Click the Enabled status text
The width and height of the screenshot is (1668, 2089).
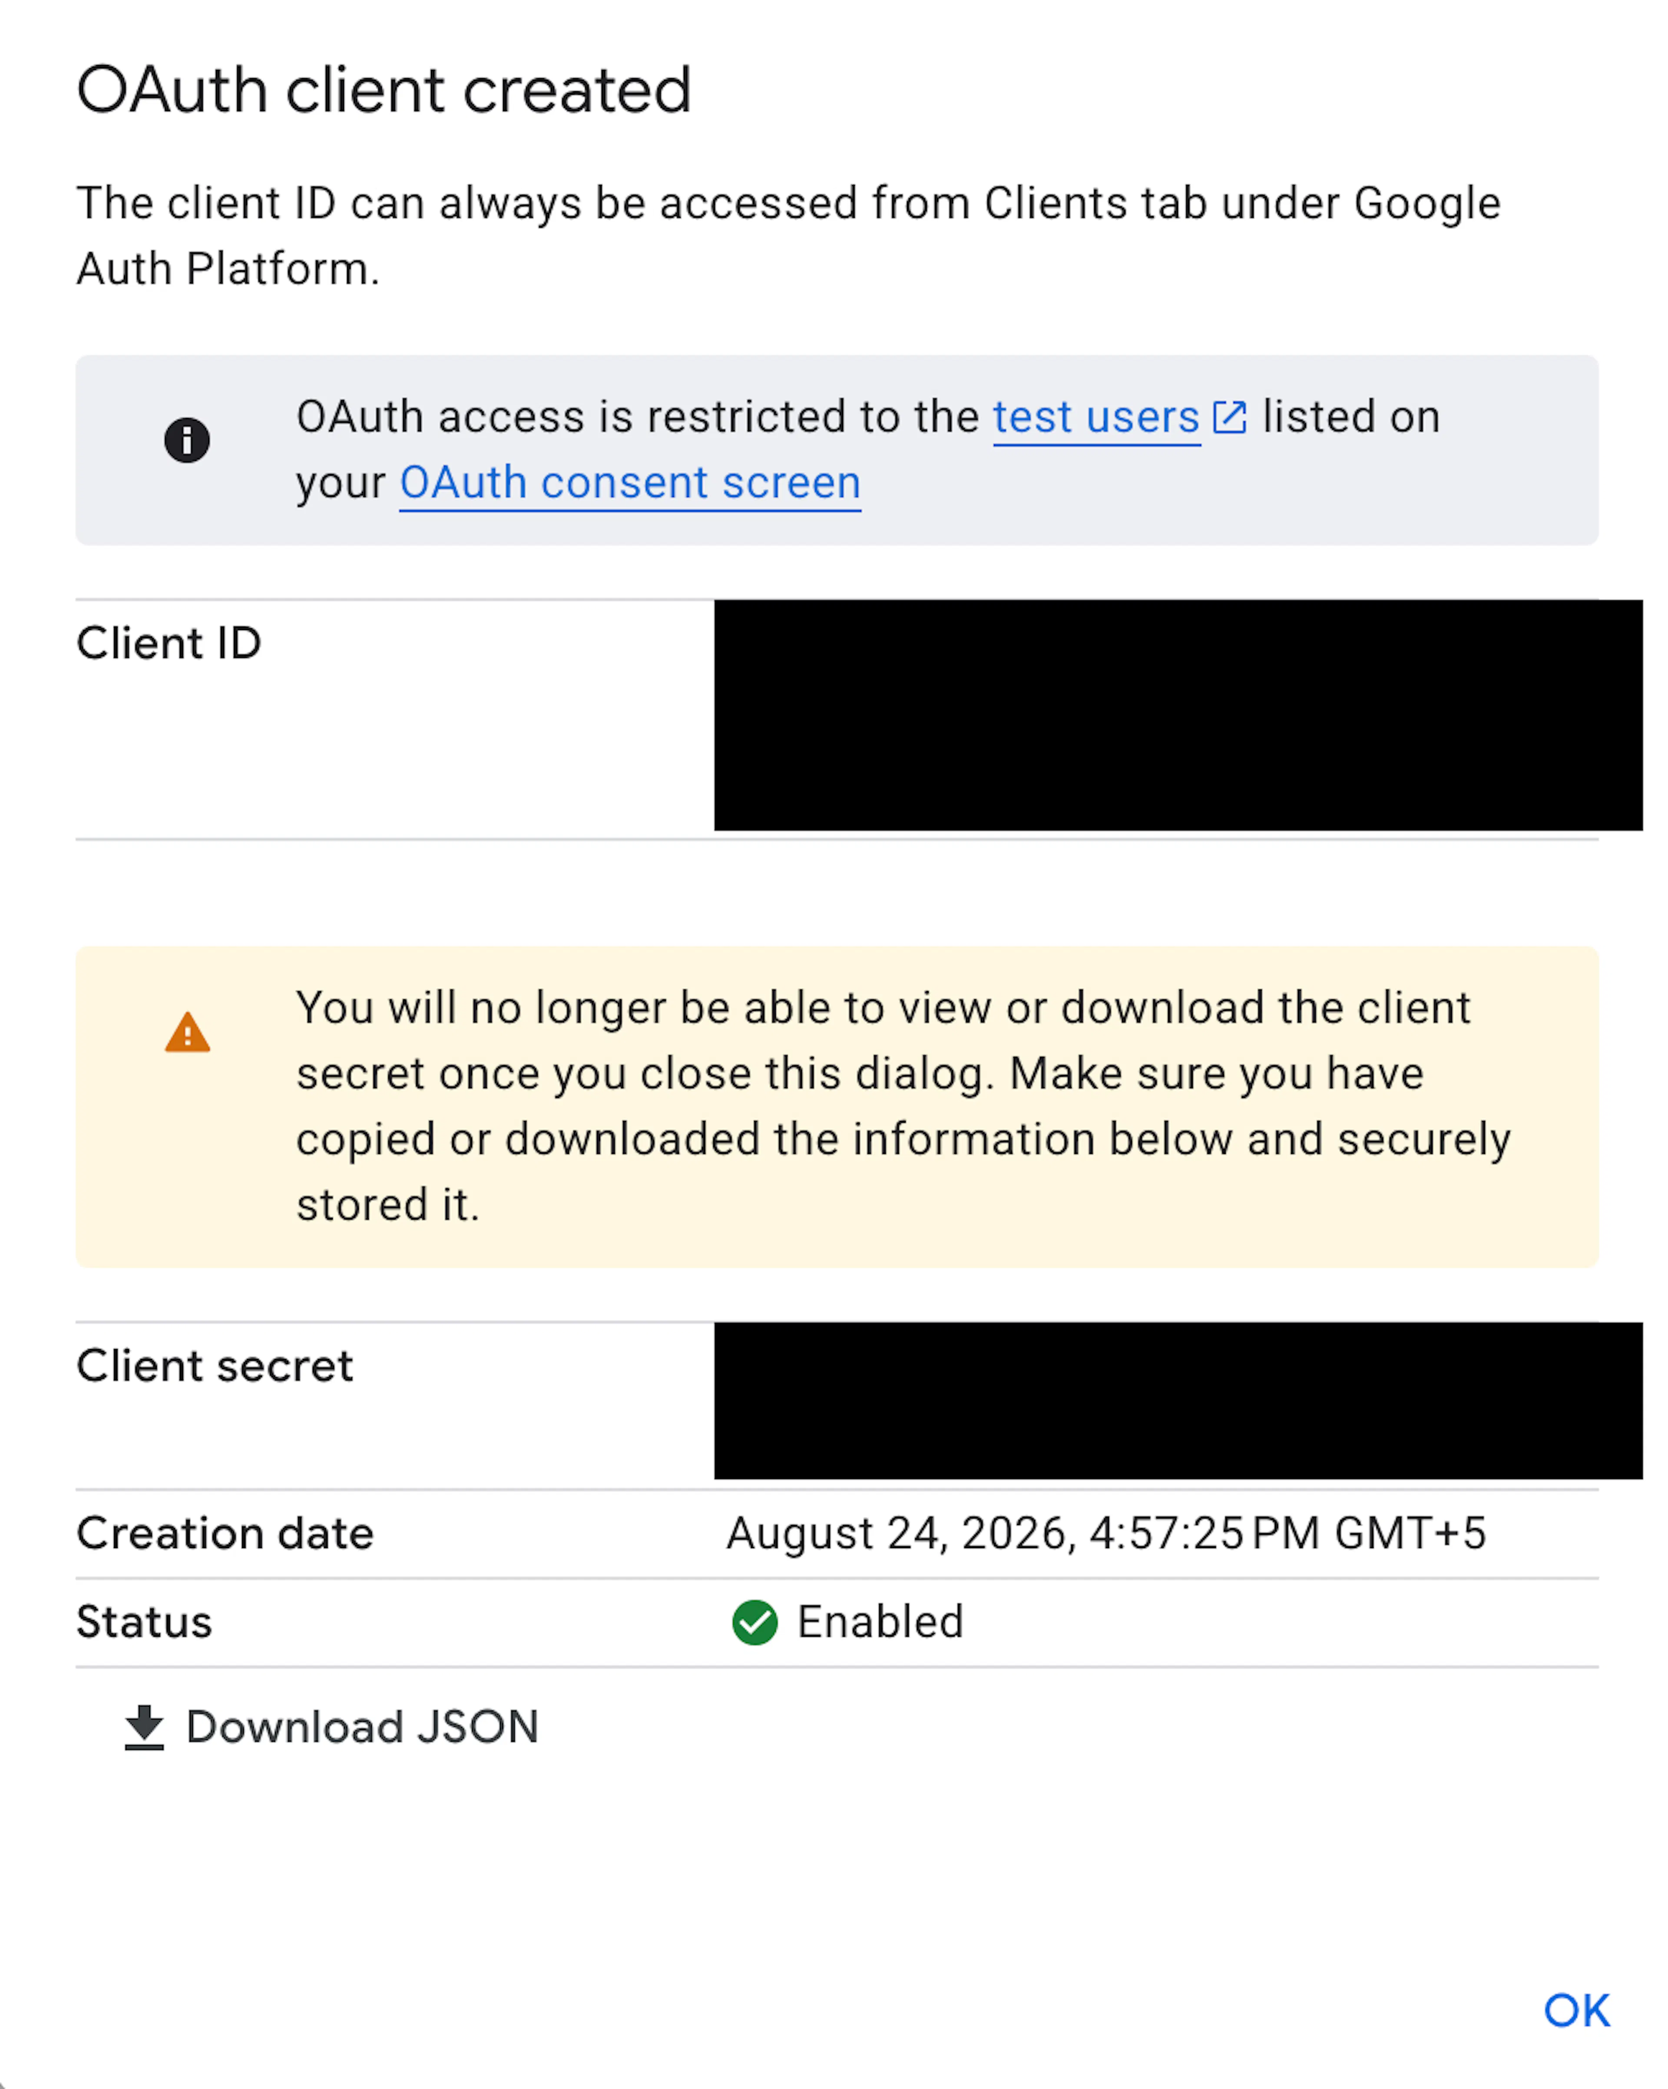click(880, 1622)
